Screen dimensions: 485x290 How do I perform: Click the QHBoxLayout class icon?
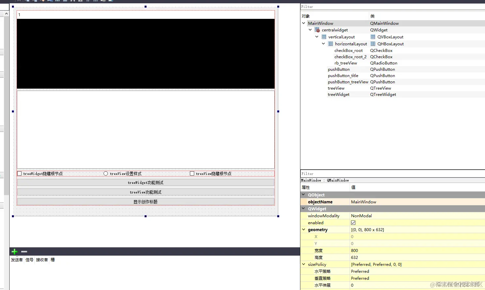(373, 44)
